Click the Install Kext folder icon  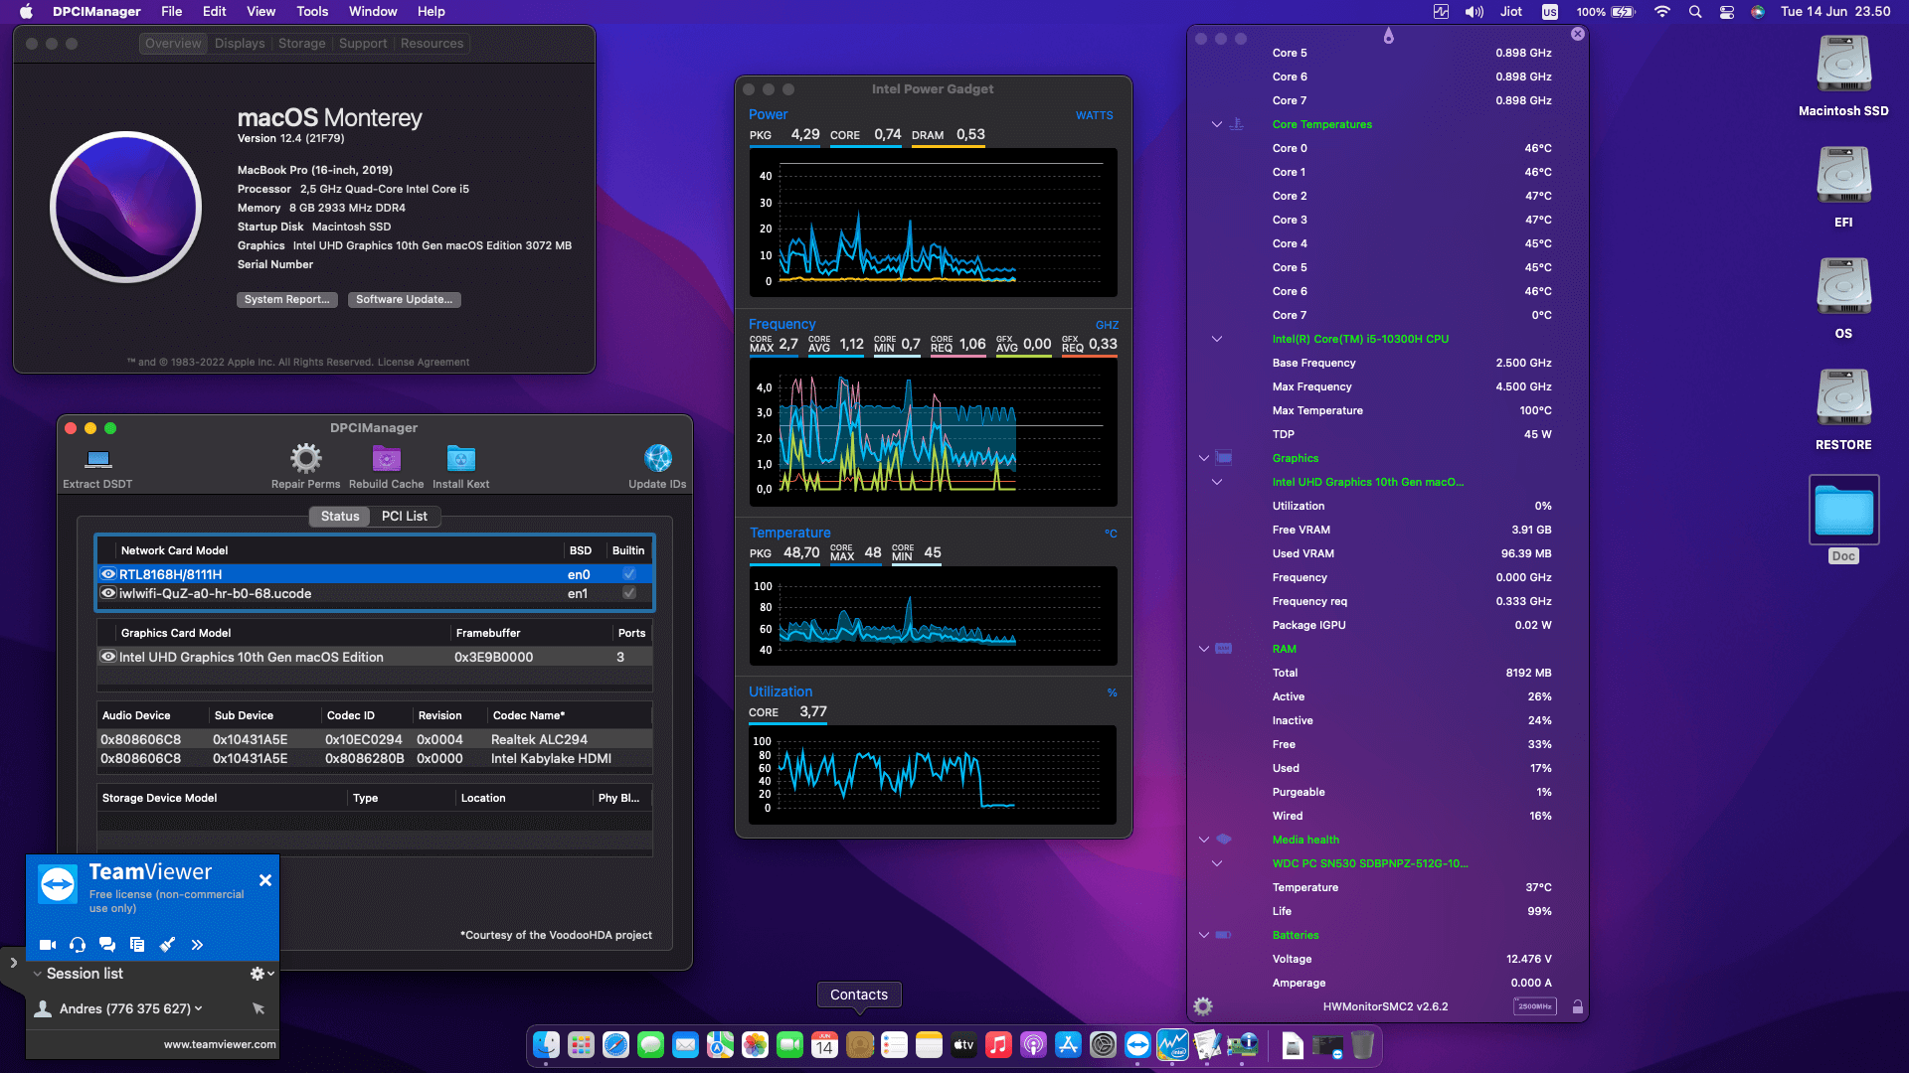click(x=460, y=458)
